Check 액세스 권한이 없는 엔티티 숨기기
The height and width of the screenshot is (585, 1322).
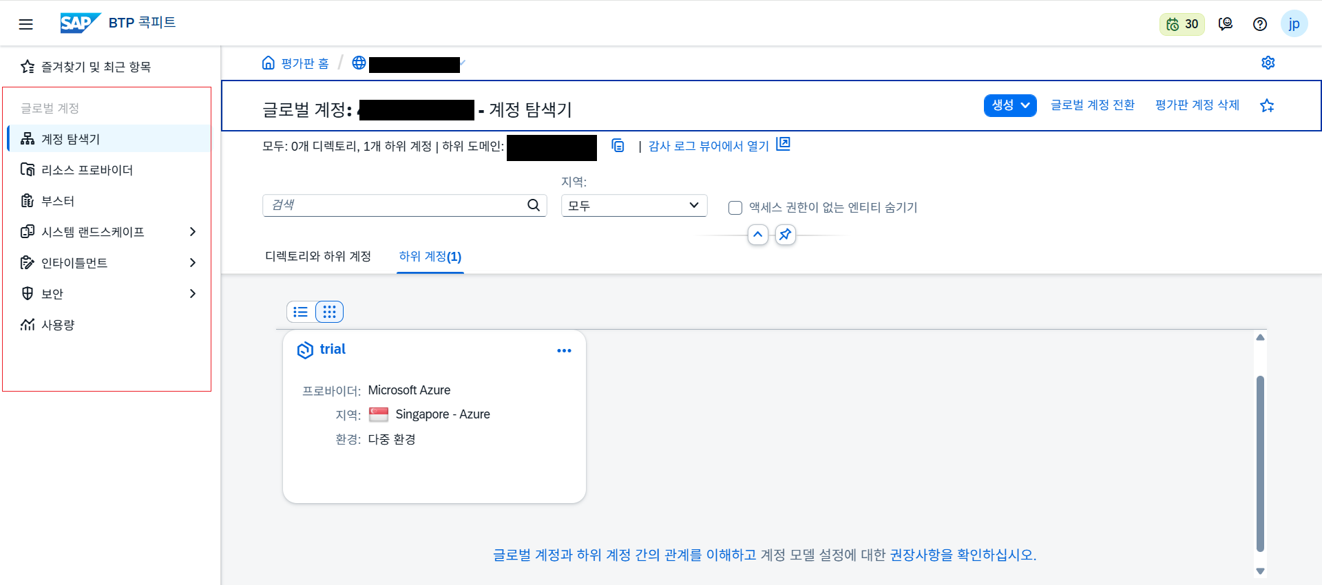coord(735,208)
